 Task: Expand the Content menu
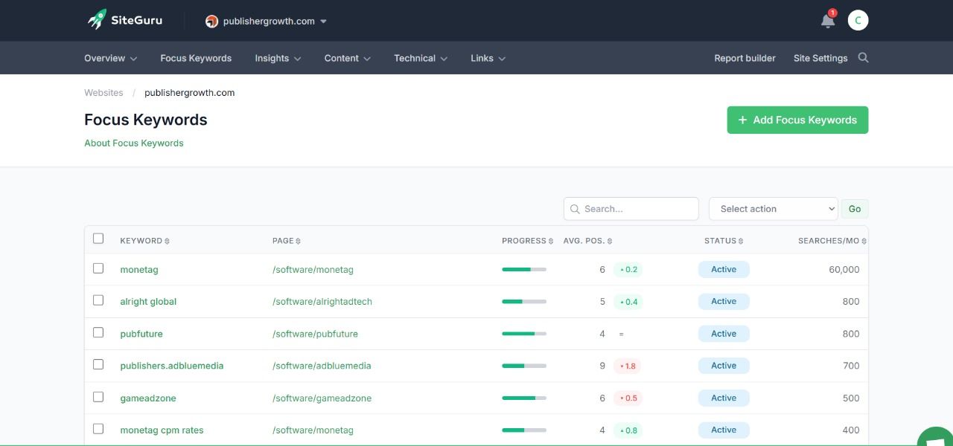click(348, 58)
